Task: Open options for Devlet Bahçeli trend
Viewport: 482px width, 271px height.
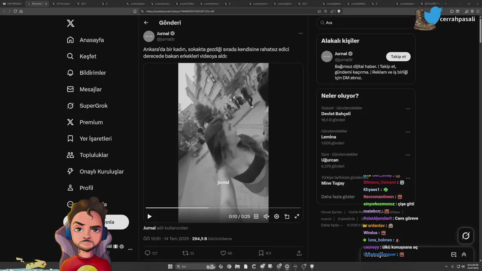Action: [x=408, y=109]
